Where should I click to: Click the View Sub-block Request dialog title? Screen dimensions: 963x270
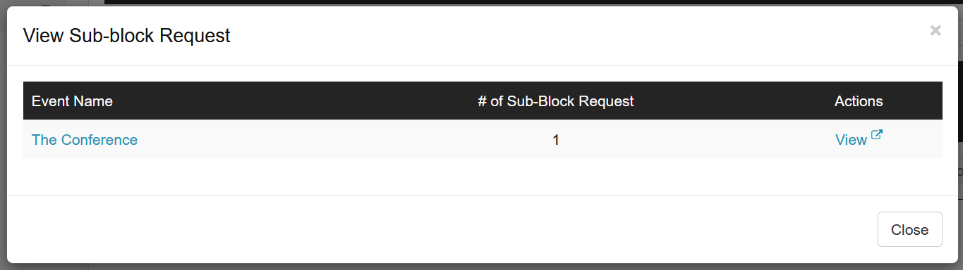pyautogui.click(x=127, y=36)
